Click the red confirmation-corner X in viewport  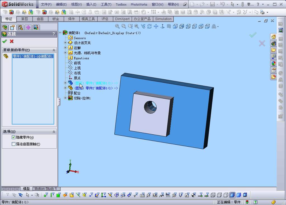tap(262, 43)
